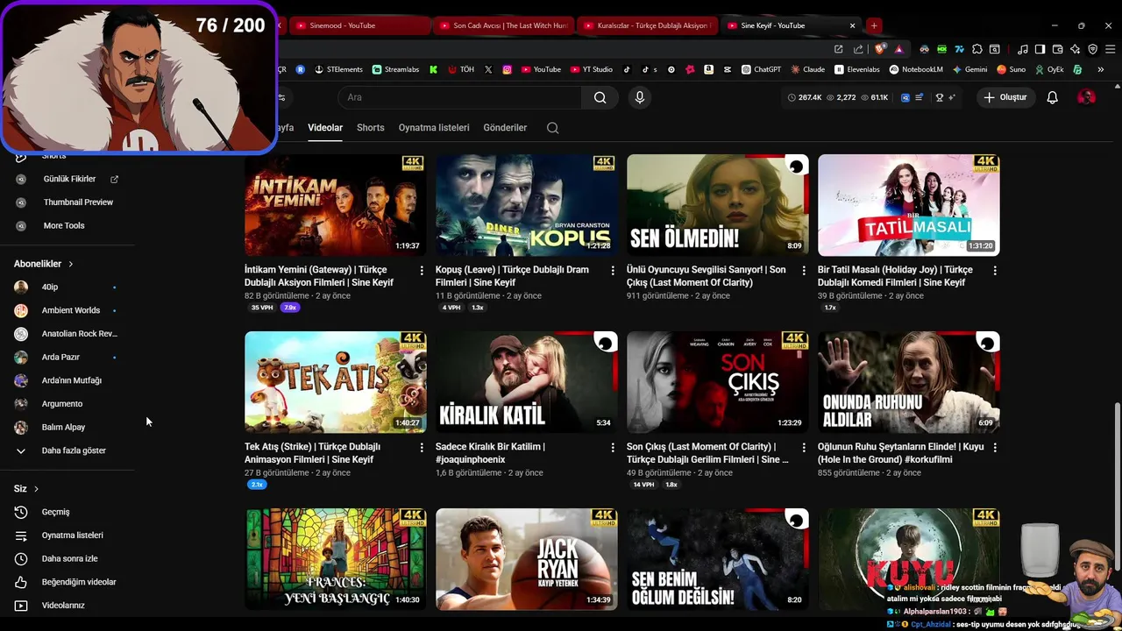Screen dimensions: 1122x631
Task: Show more bookmarks with the double chevron
Action: 1102,69
